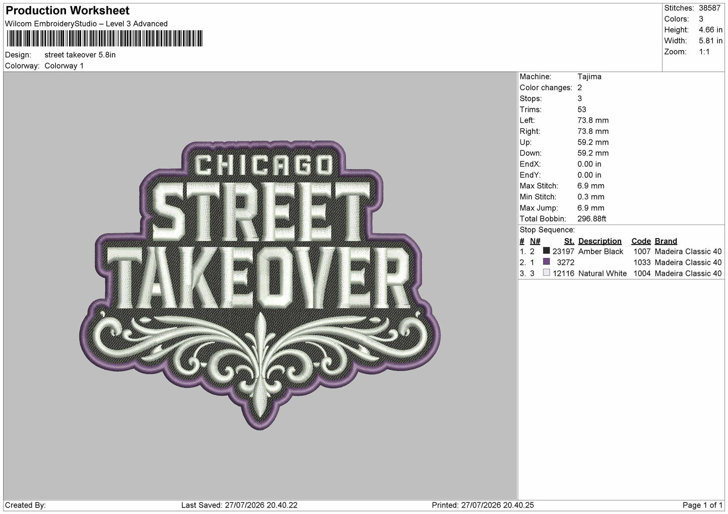Click 'Wilcom EmbroideryStudio – Level 3 Advanced' text
This screenshot has height=514, width=728.
86,24
